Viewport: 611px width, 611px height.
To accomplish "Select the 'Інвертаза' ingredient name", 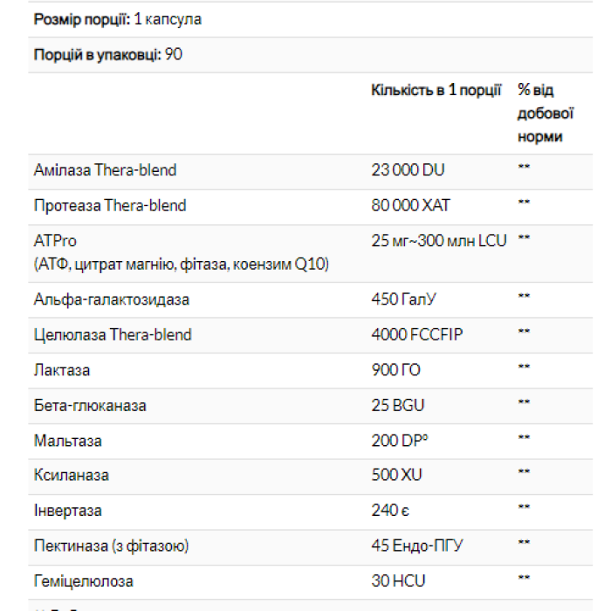I will coord(68,511).
